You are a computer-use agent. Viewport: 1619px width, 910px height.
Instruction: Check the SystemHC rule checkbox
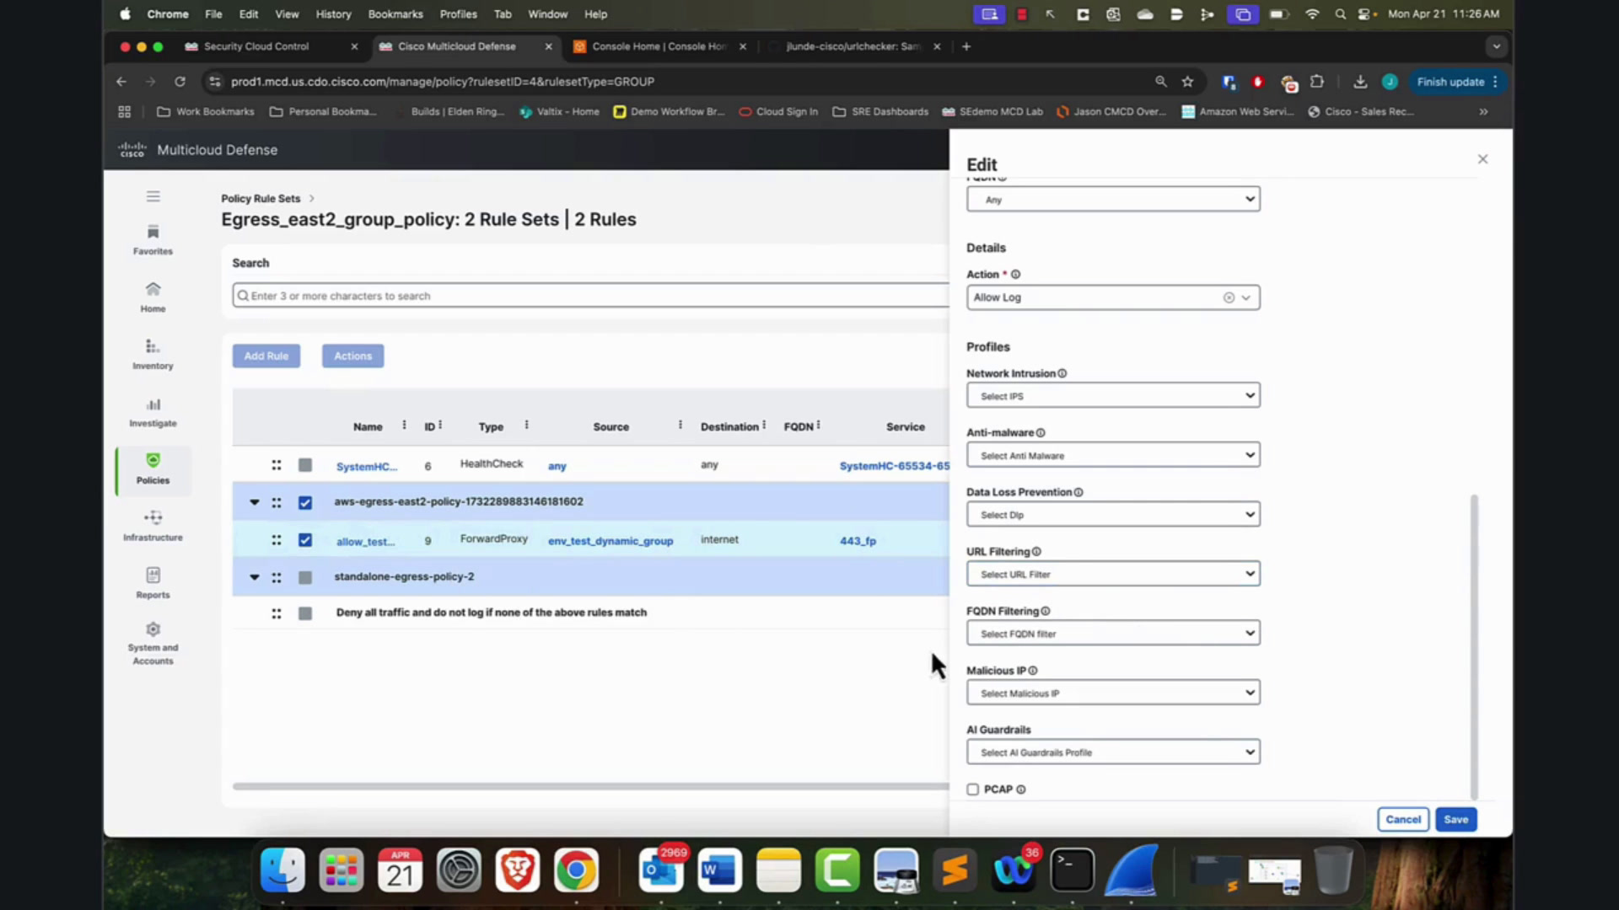[305, 465]
